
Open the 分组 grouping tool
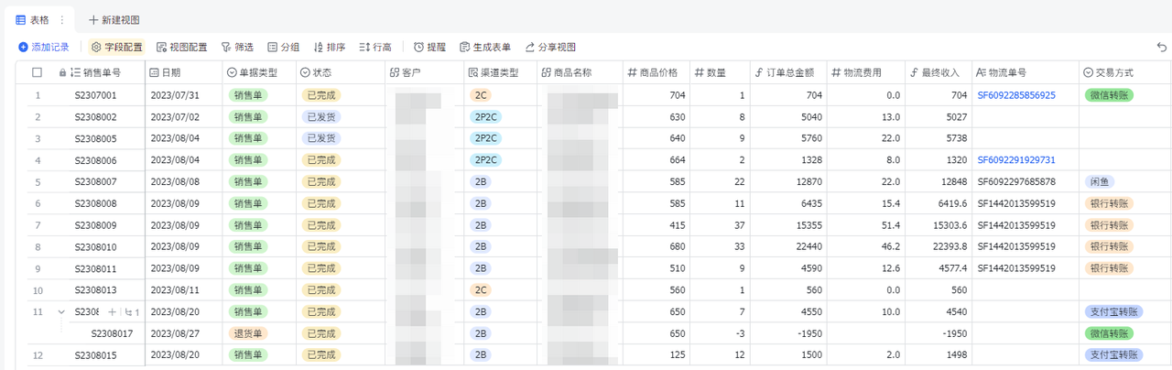[283, 47]
